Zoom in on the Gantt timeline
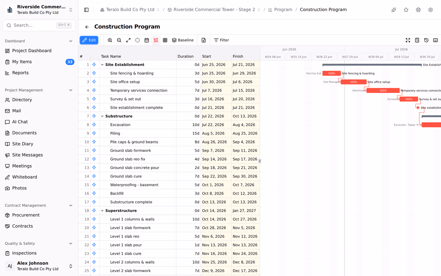441x276 pixels. click(110, 40)
